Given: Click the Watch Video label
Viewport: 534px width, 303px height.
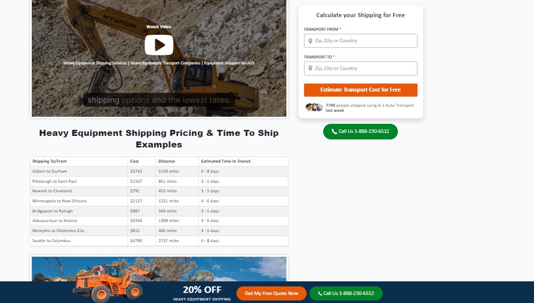Looking at the screenshot, I should tap(159, 27).
